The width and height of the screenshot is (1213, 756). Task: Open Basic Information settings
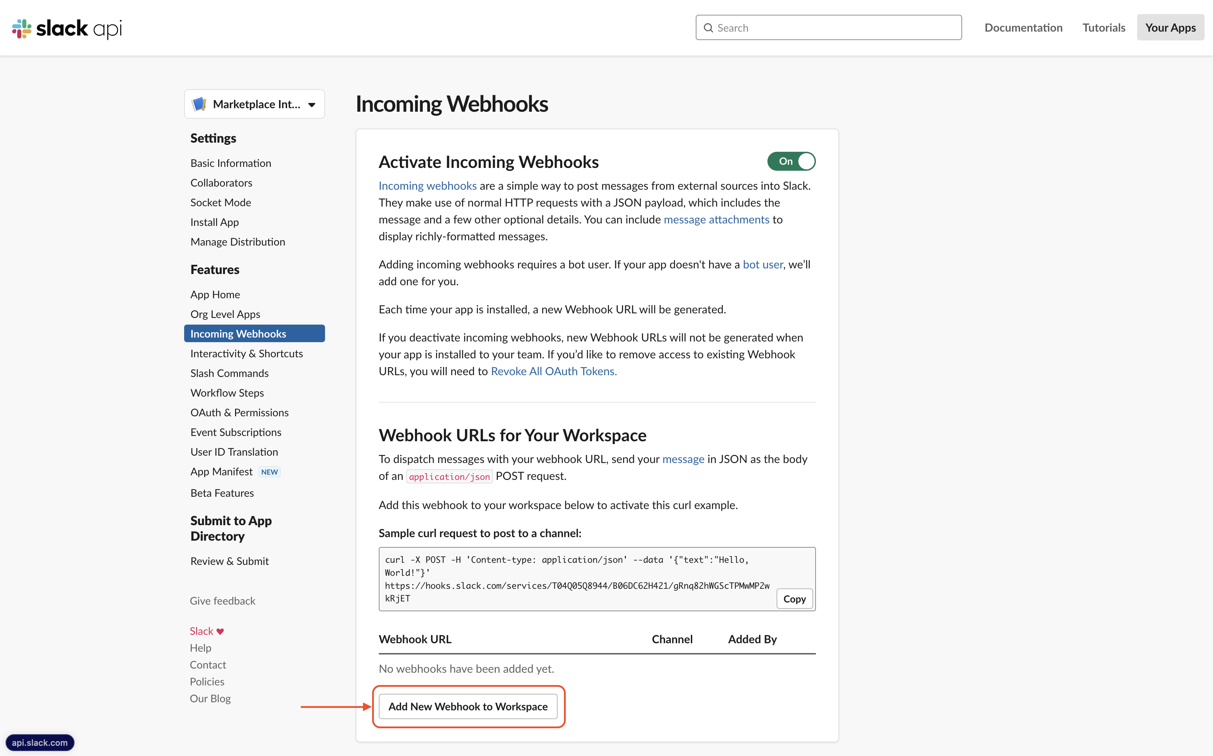pyautogui.click(x=231, y=163)
